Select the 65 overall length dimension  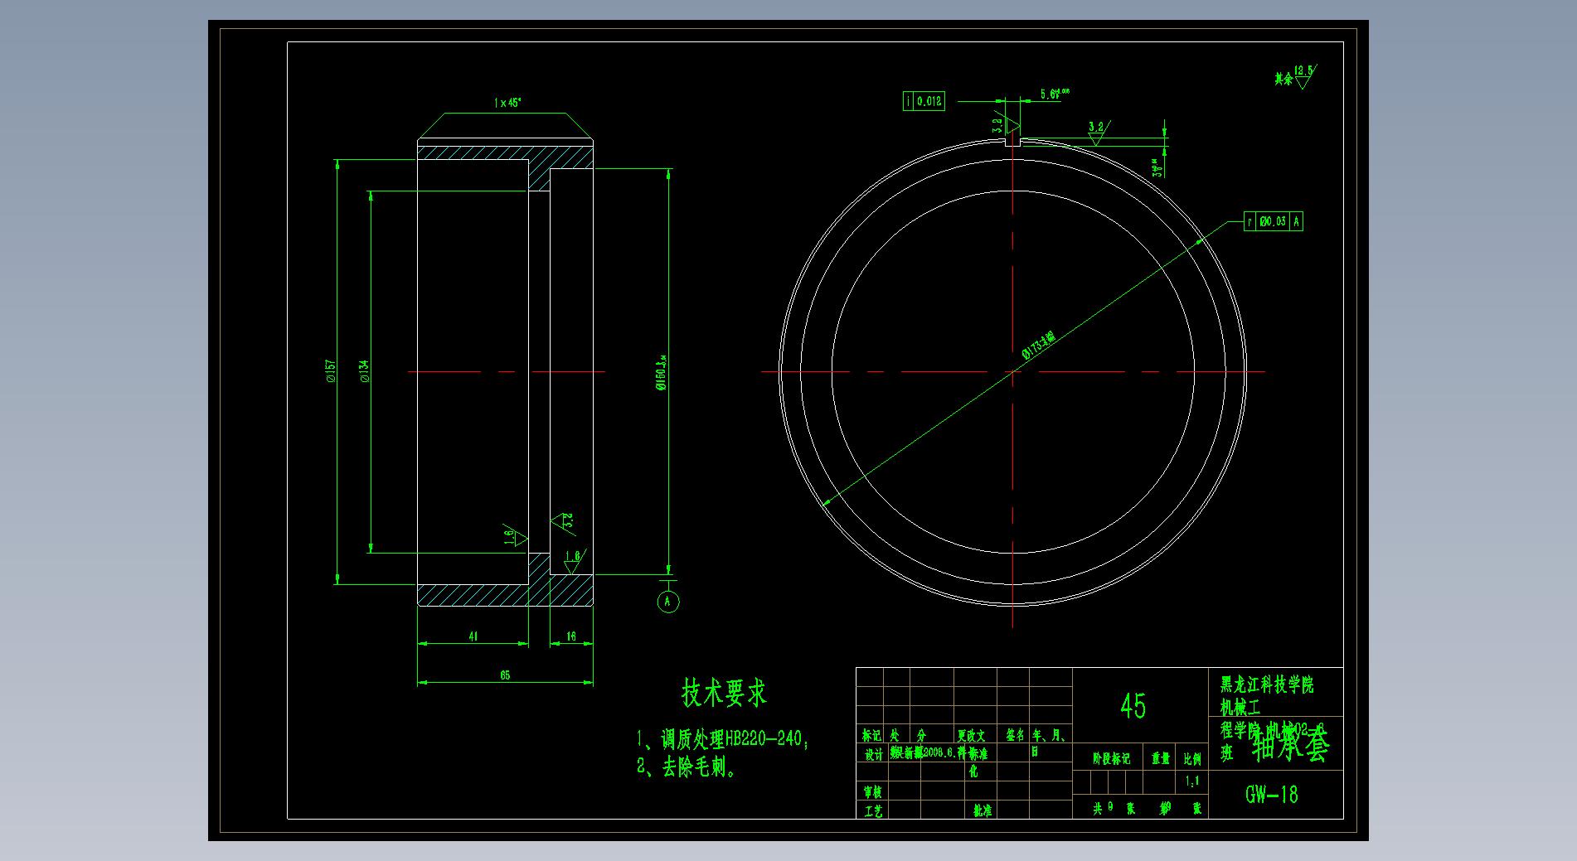505,675
